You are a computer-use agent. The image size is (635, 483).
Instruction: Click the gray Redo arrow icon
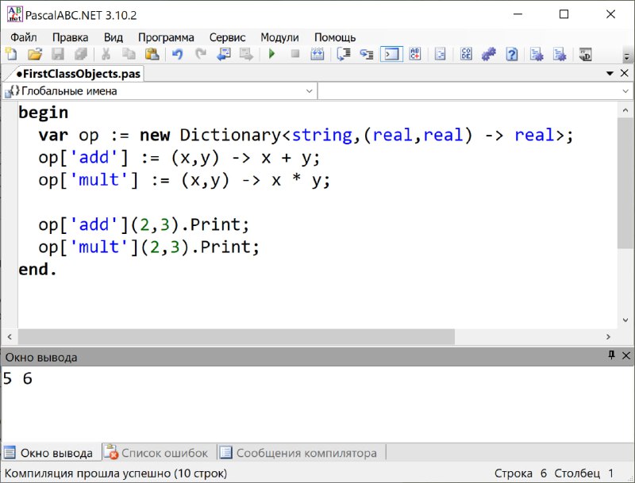(x=201, y=54)
